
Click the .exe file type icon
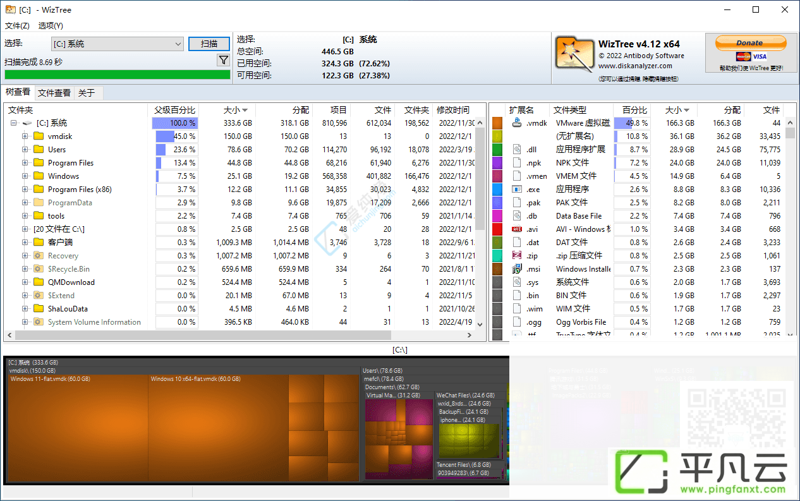[x=516, y=190]
